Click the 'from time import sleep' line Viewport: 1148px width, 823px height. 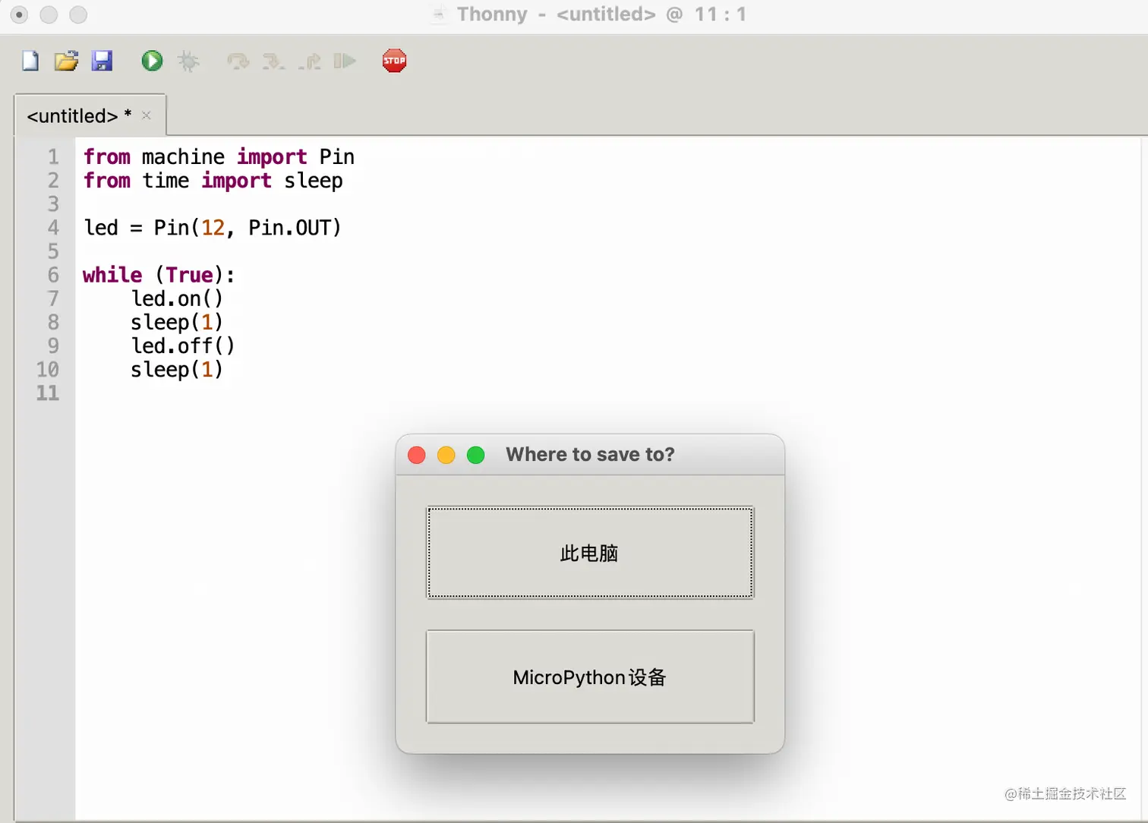click(213, 181)
